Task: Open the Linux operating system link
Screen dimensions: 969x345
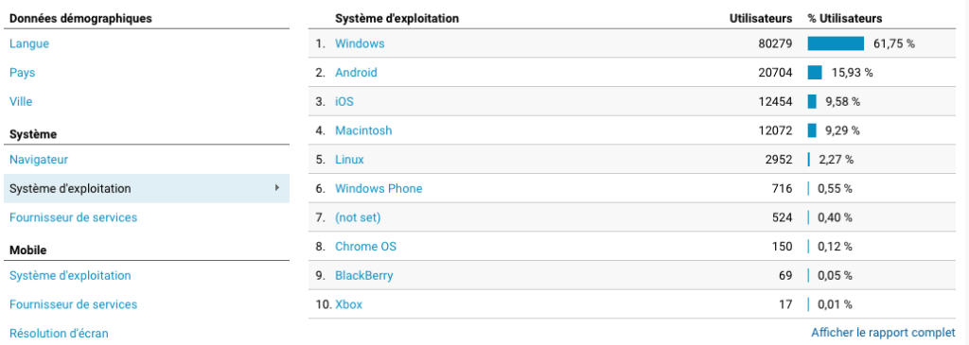Action: pos(349,160)
